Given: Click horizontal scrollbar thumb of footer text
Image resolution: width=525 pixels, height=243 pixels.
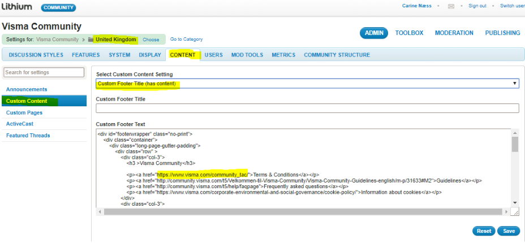Looking at the screenshot, I should point(303,211).
